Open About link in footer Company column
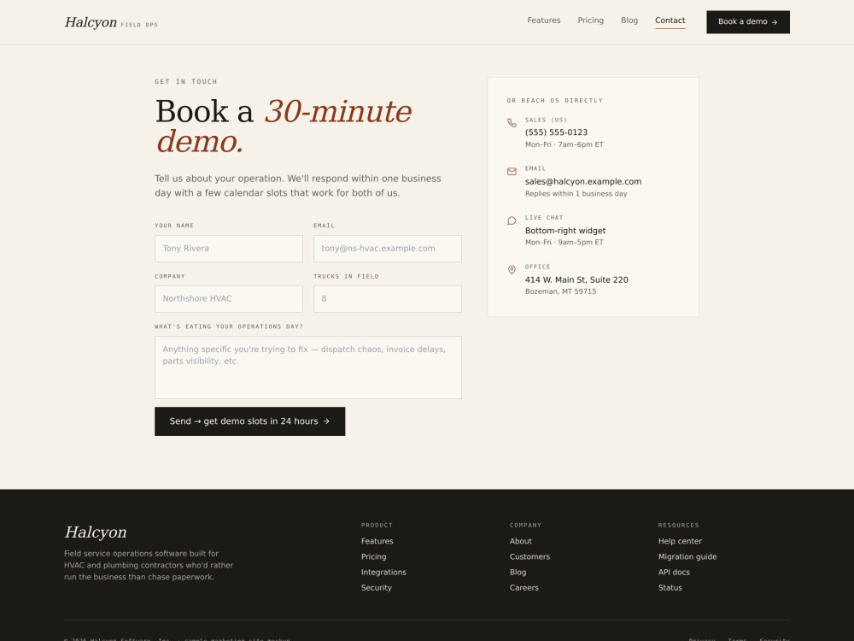Viewport: 854px width, 641px height. pyautogui.click(x=521, y=541)
